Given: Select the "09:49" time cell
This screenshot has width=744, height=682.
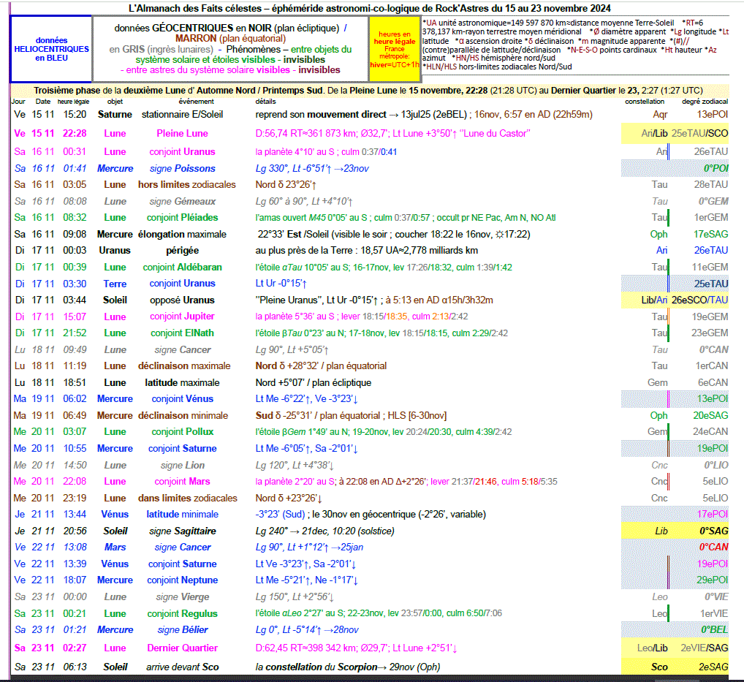Looking at the screenshot, I should [75, 350].
